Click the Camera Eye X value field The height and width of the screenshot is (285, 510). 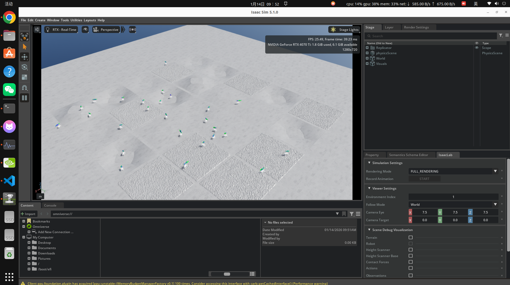coord(424,212)
